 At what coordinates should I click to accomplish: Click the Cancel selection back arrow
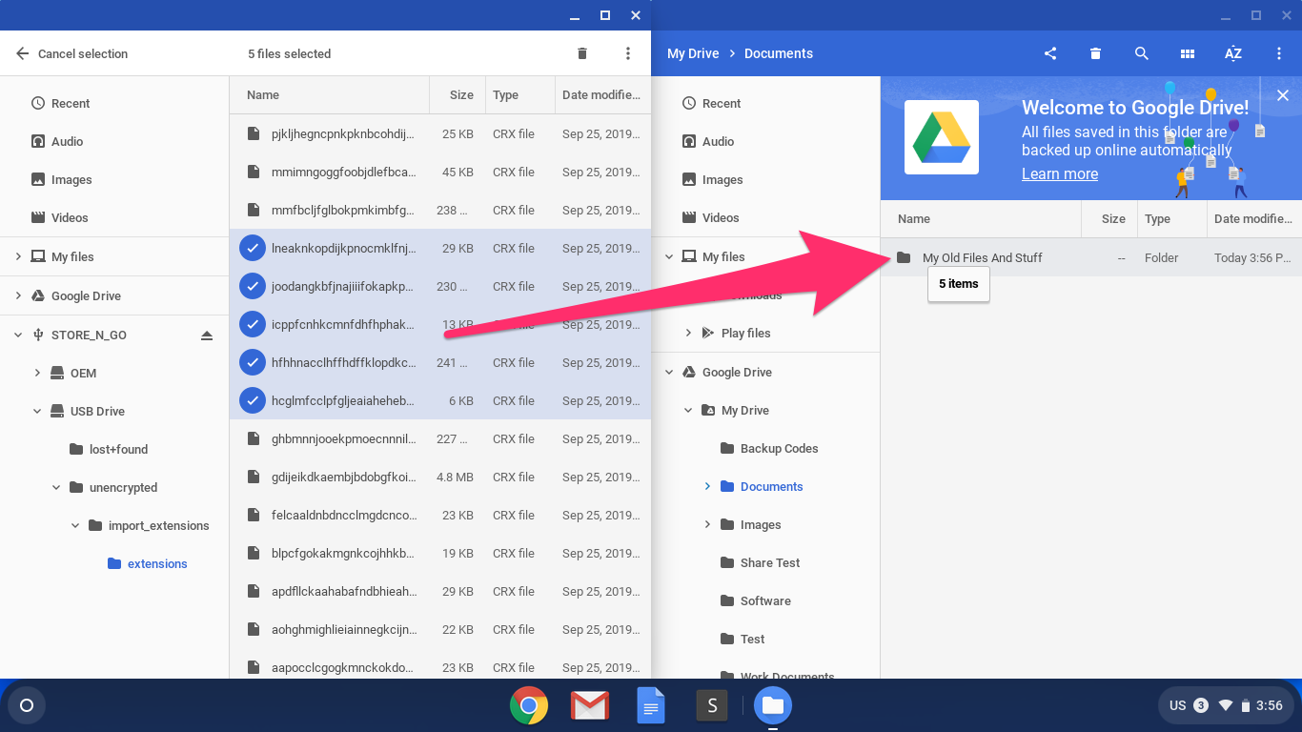[23, 53]
